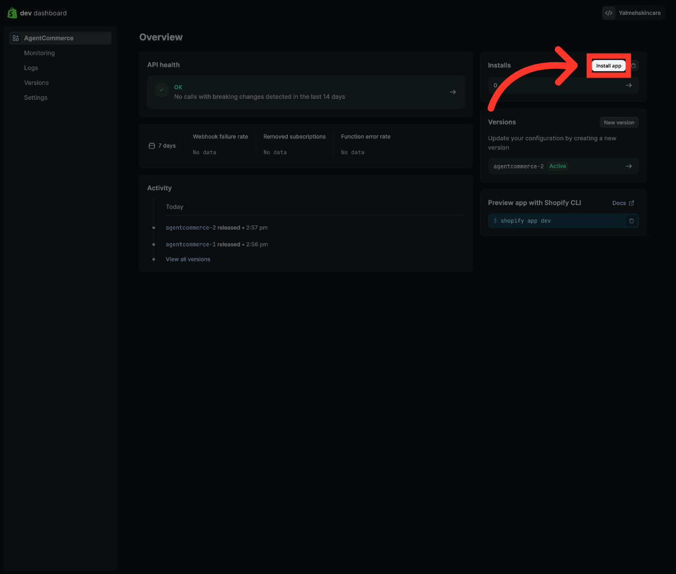Image resolution: width=676 pixels, height=574 pixels.
Task: Click the Activity heading
Action: pos(159,188)
